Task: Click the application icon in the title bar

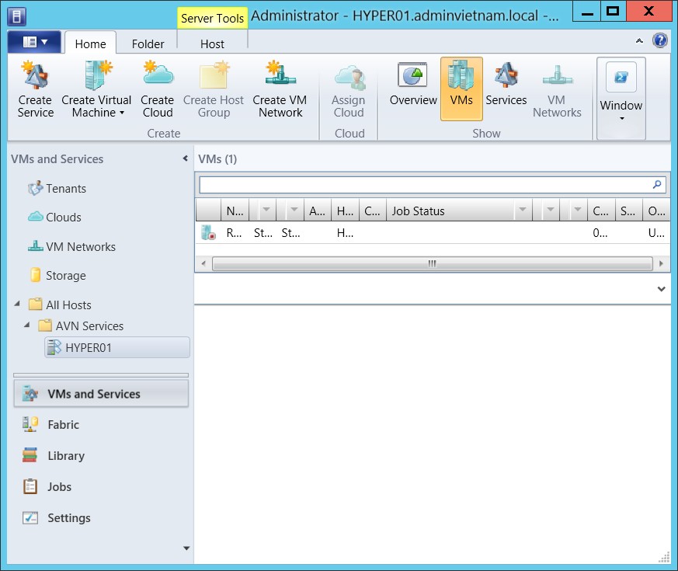Action: point(17,17)
